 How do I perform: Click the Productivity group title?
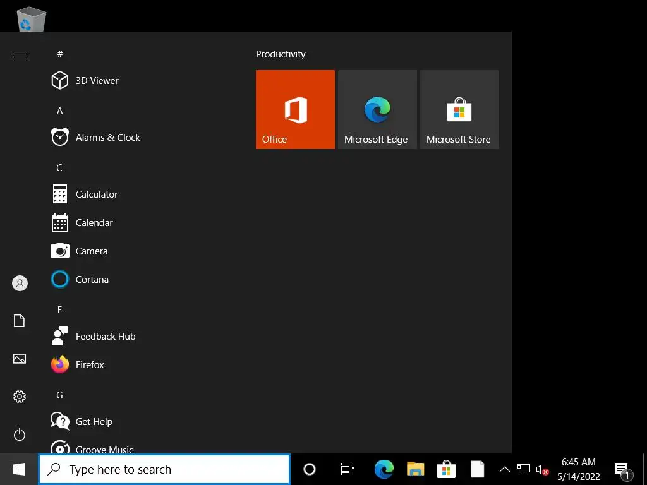pos(281,54)
